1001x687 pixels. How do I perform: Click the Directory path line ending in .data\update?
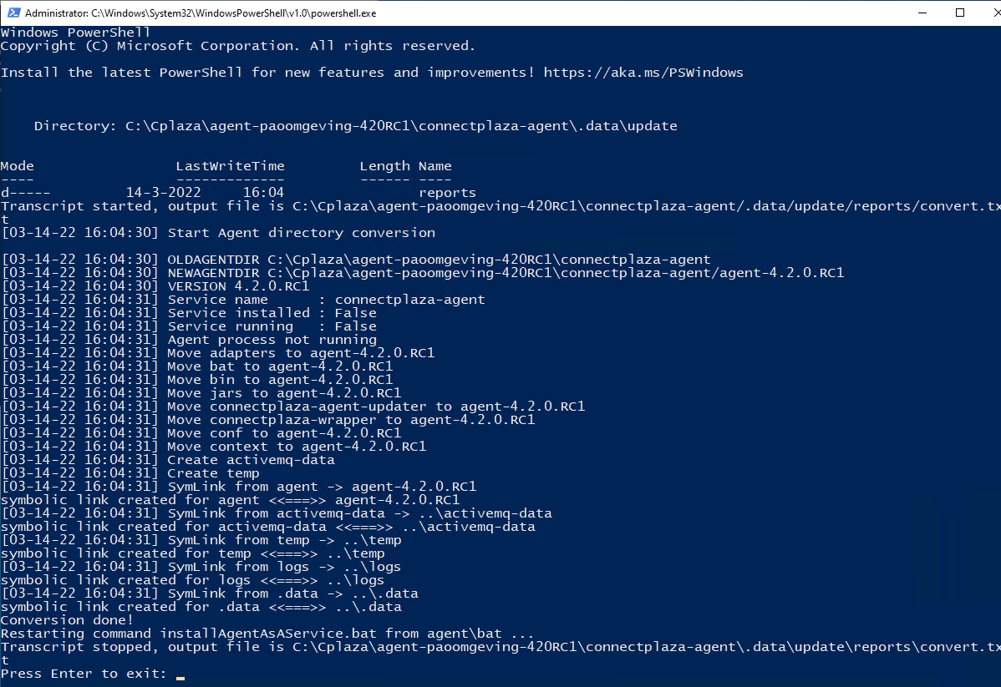point(356,126)
